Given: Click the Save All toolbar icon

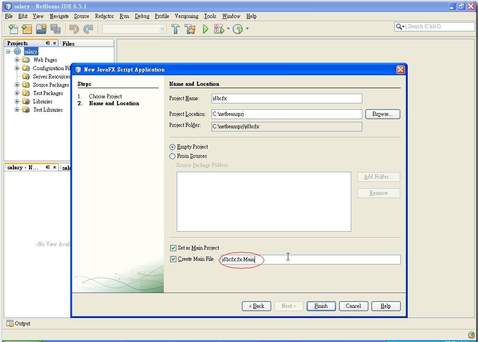Looking at the screenshot, I should click(x=56, y=29).
